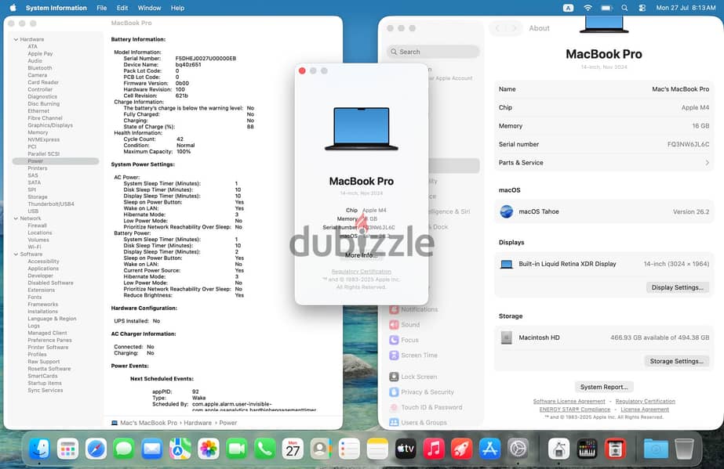Image resolution: width=724 pixels, height=469 pixels.
Task: Open Spotlight search in menu bar
Action: click(x=624, y=8)
